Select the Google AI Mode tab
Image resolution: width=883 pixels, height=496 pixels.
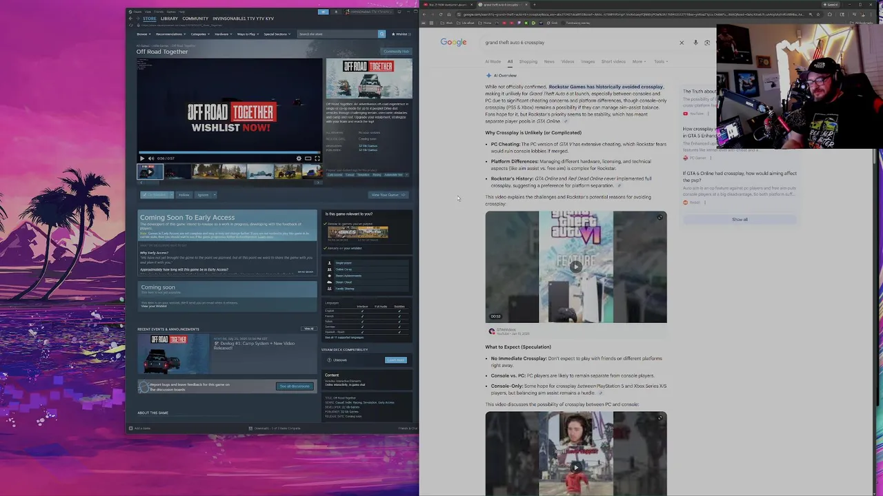493,61
